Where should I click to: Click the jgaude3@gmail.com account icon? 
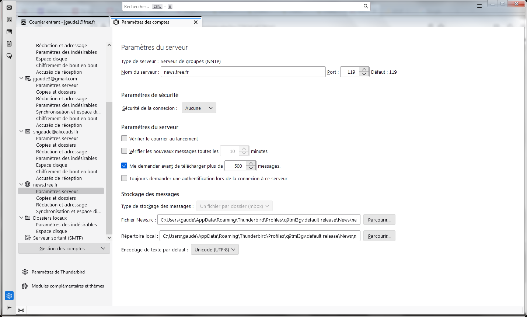28,79
